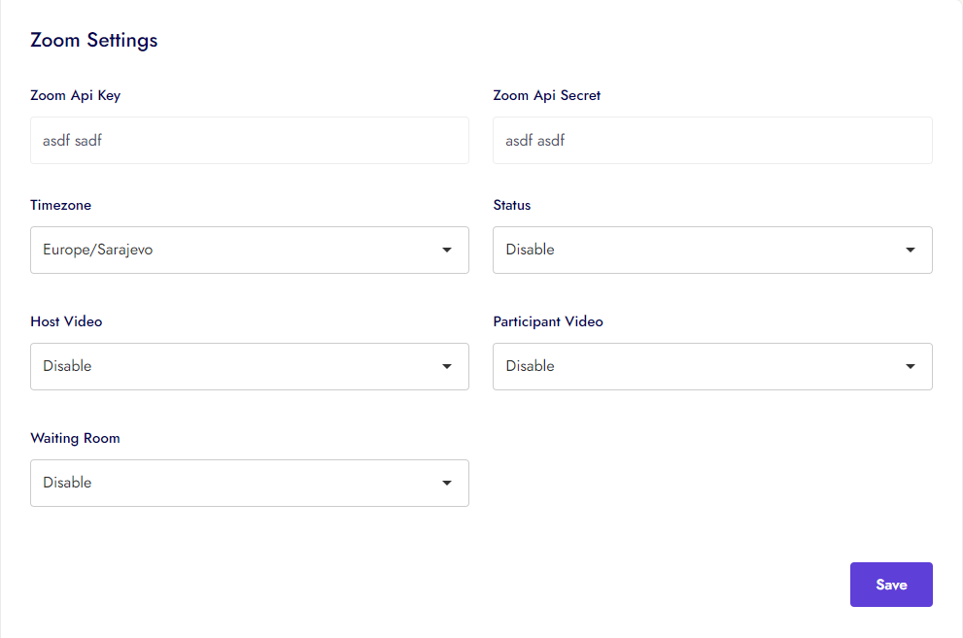Click the Participant Video field label
The height and width of the screenshot is (638, 963).
[x=548, y=321]
